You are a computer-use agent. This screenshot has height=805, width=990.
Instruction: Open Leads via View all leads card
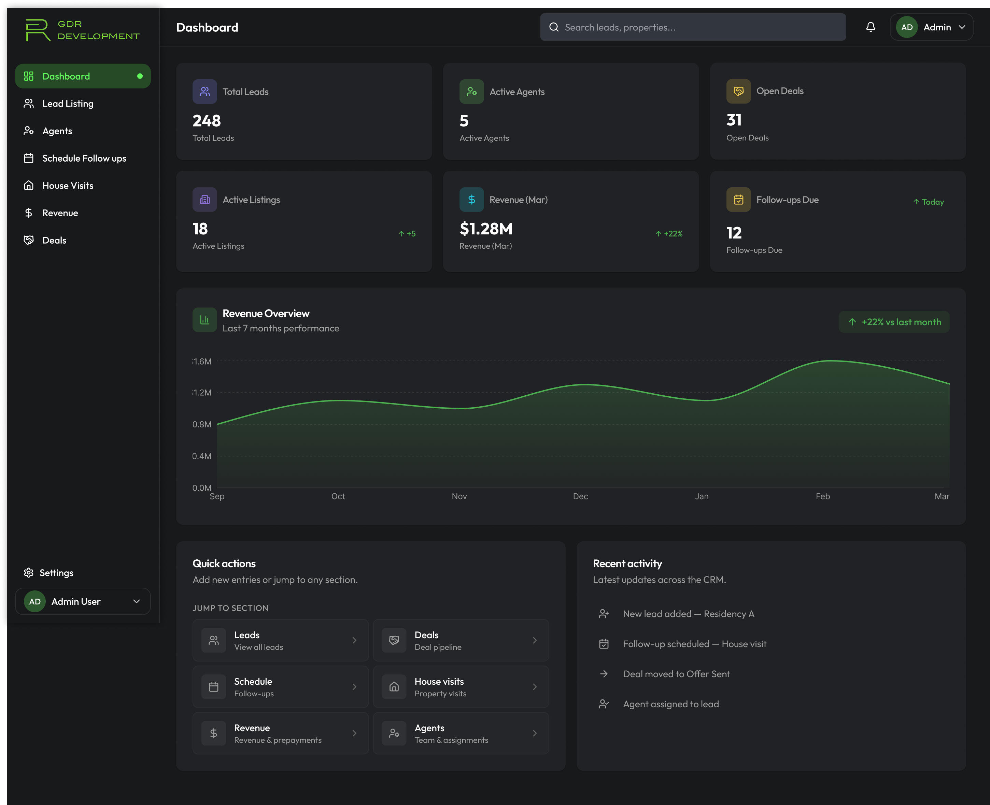coord(280,640)
